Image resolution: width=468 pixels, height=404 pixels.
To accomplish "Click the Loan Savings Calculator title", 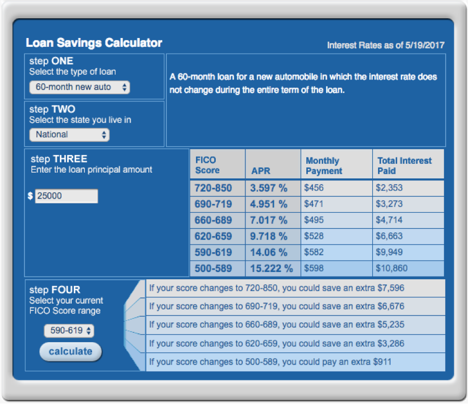I will [x=94, y=43].
